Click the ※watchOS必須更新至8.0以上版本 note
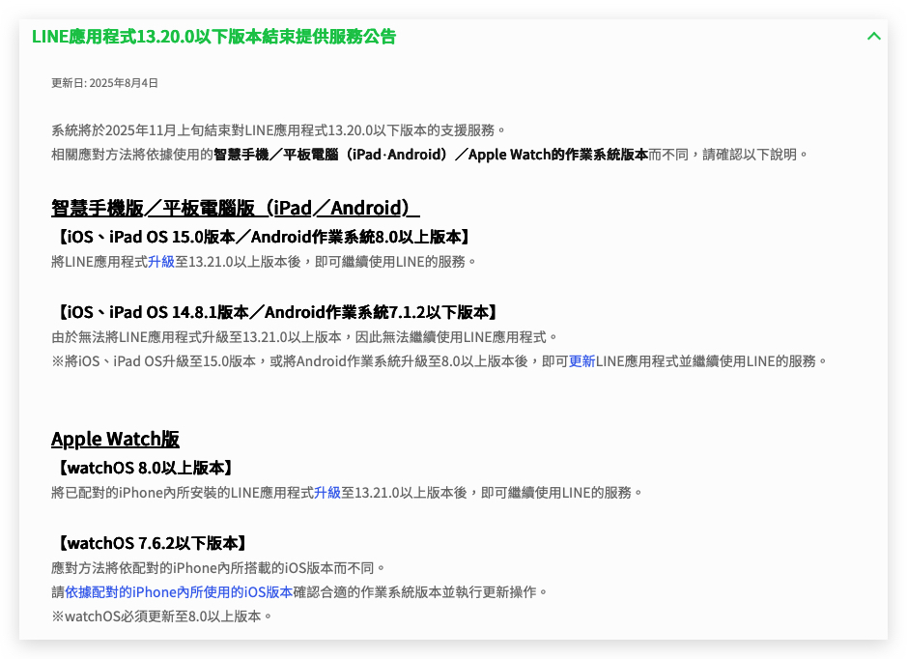This screenshot has width=907, height=659. (162, 616)
